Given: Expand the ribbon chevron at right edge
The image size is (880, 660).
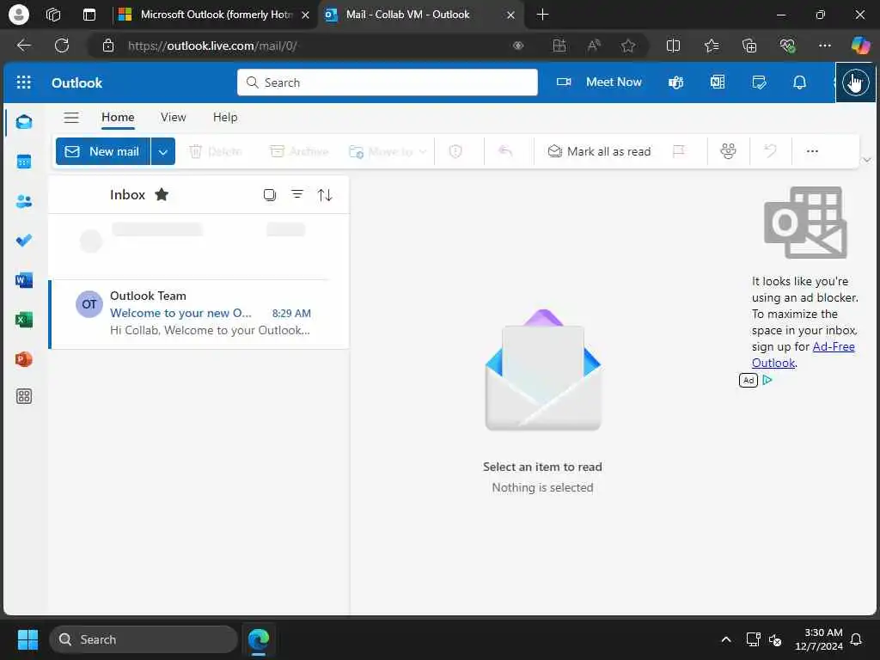Looking at the screenshot, I should pyautogui.click(x=867, y=161).
